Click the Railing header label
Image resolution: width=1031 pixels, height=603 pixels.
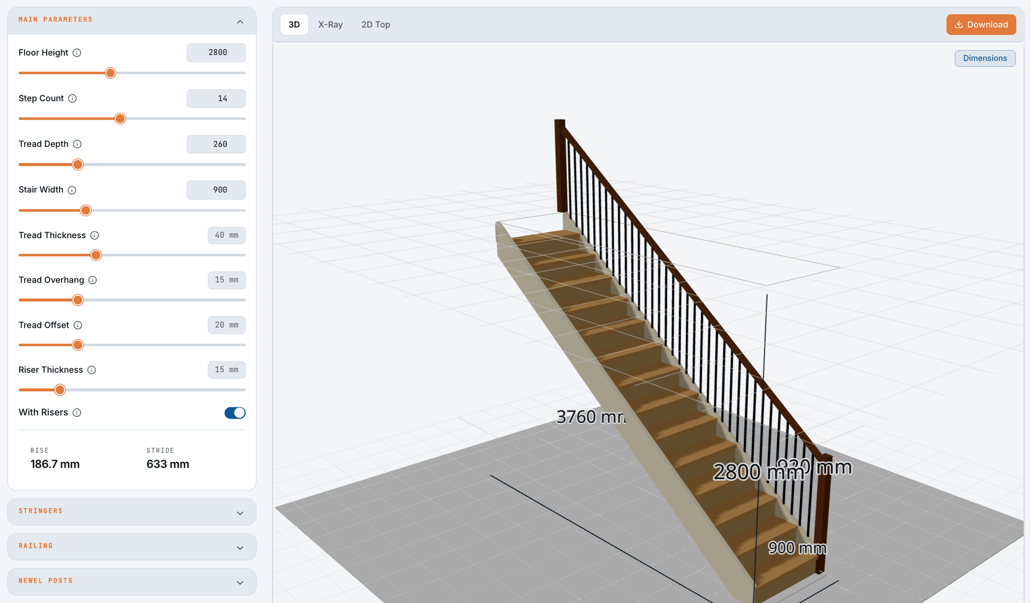[x=36, y=546]
